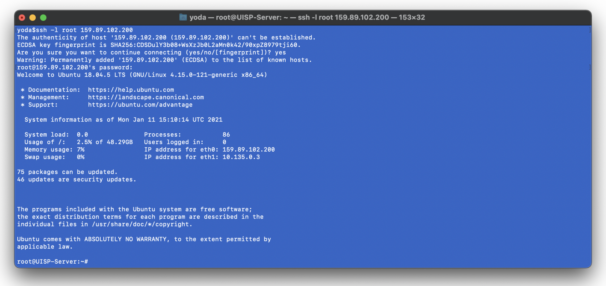Click the yellow minimize window button
The image size is (606, 286).
[x=33, y=18]
